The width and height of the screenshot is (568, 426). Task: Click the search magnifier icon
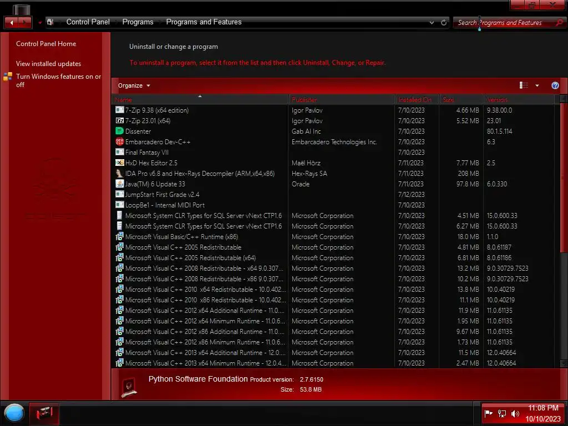click(559, 22)
